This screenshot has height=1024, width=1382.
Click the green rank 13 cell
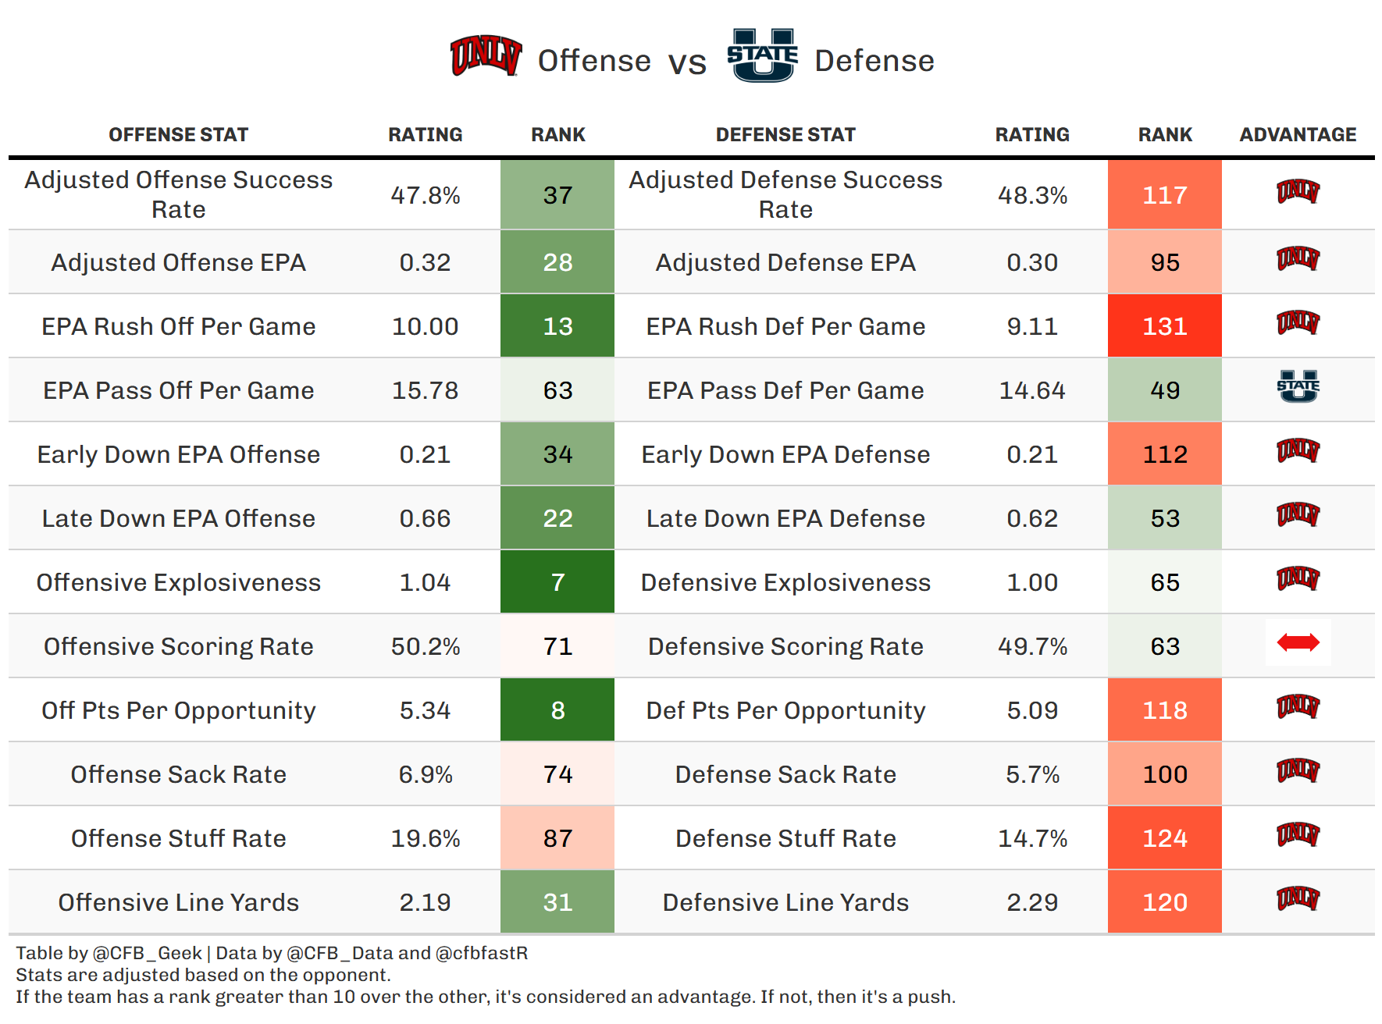pos(557,326)
